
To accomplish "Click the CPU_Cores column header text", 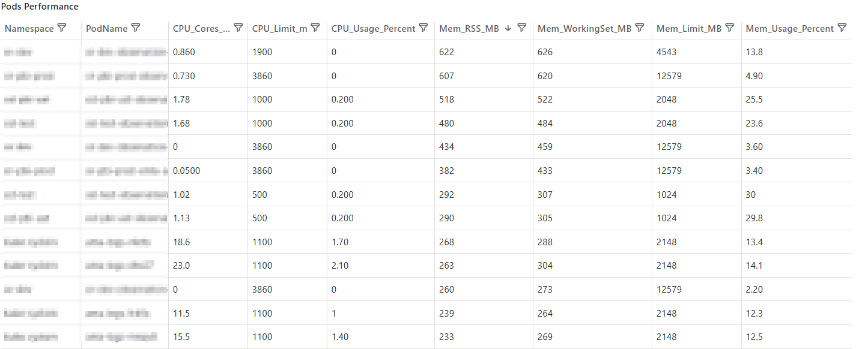I will pos(201,28).
